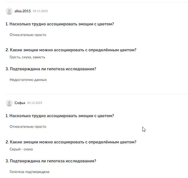Click Софья's answer 'Относительно просто'
Screen dimensions: 188x178
(x=28, y=127)
